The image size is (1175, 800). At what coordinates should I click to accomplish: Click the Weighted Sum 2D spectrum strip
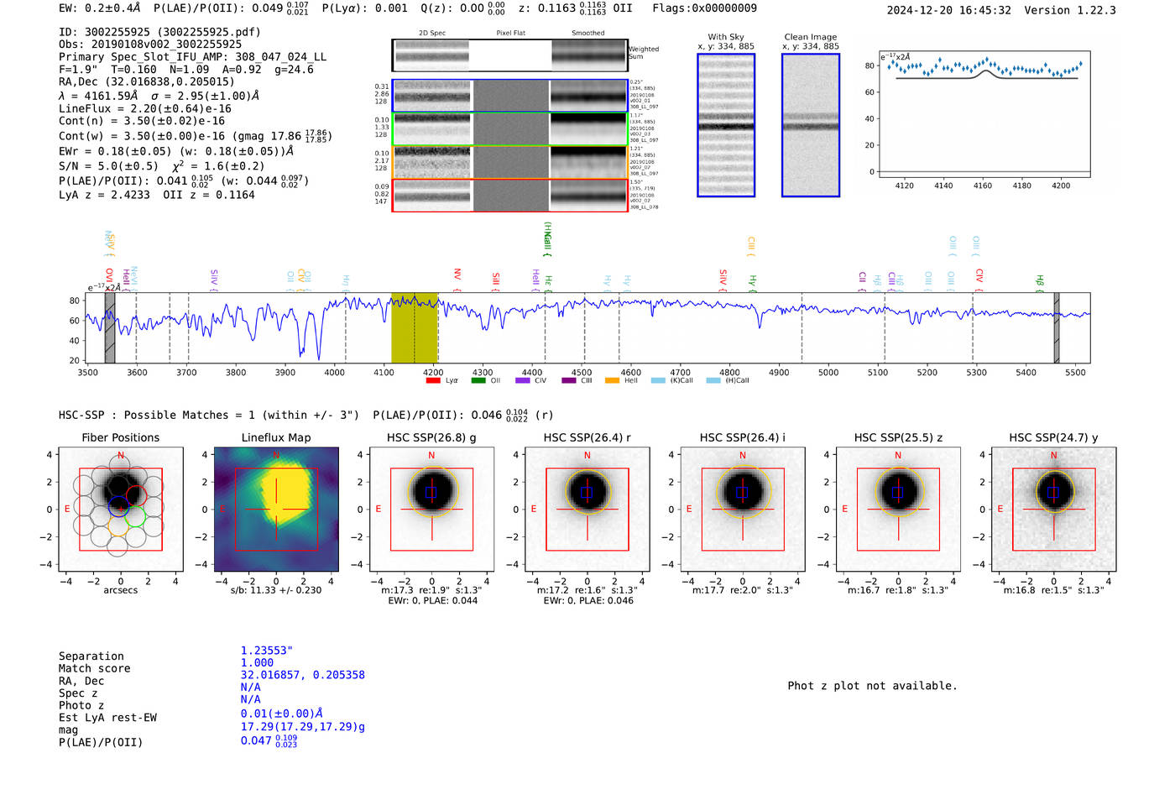[510, 55]
